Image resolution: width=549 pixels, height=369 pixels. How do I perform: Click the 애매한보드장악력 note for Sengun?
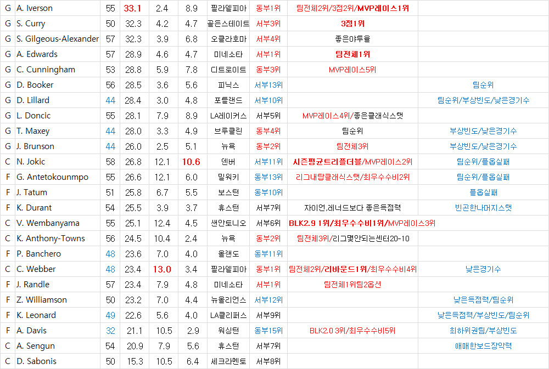(x=483, y=347)
